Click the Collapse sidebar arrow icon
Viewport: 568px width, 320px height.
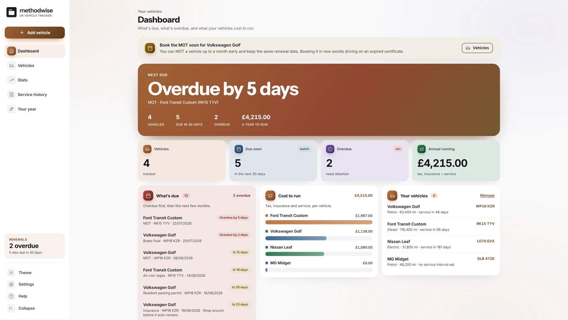point(11,308)
